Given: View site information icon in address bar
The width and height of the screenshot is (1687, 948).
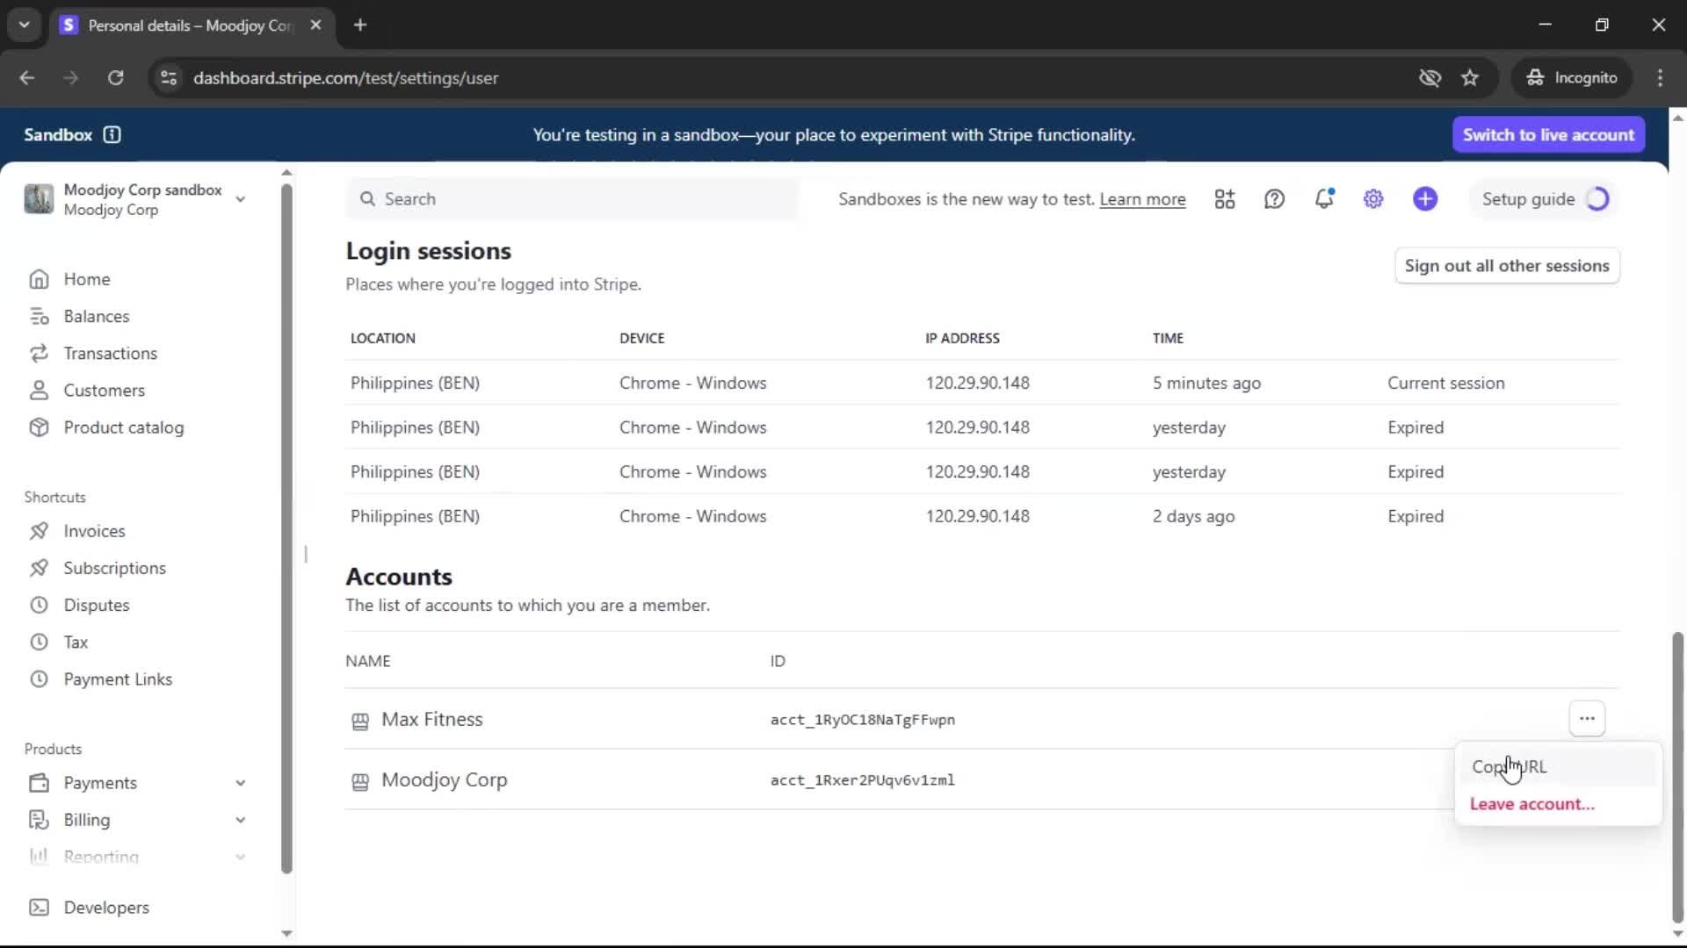Looking at the screenshot, I should click(169, 78).
